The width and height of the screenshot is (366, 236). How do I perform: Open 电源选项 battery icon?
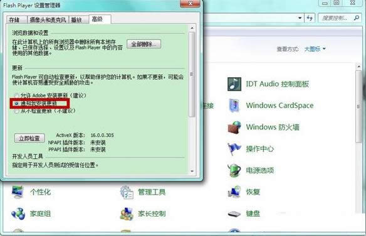point(234,170)
